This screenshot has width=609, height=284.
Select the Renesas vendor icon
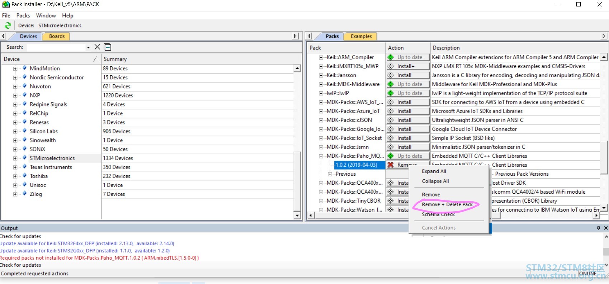pyautogui.click(x=24, y=122)
